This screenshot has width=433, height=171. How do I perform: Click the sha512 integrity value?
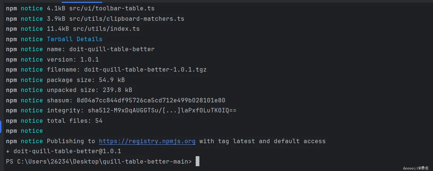click(162, 110)
